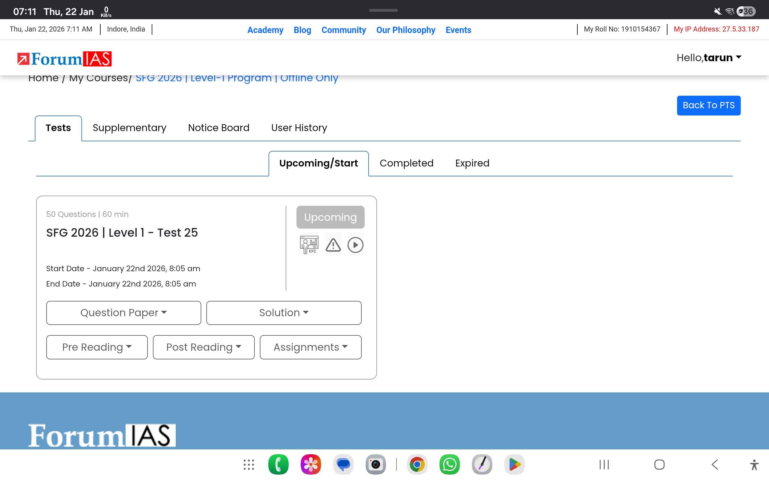Launch WhatsApp from the dock
Image resolution: width=769 pixels, height=480 pixels.
[x=449, y=464]
